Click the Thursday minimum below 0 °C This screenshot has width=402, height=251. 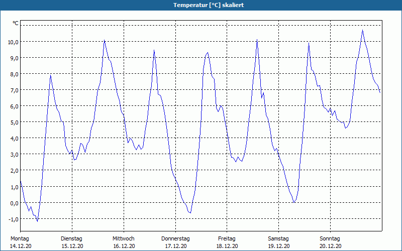pos(190,212)
